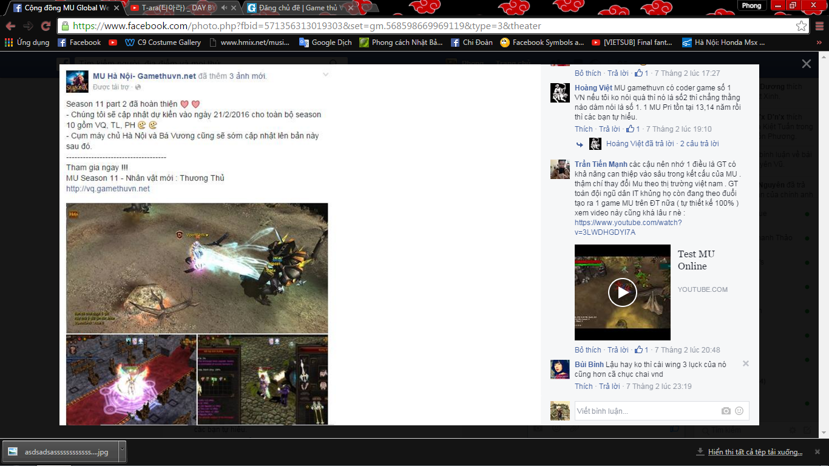Click the browser back arrow

click(x=10, y=26)
